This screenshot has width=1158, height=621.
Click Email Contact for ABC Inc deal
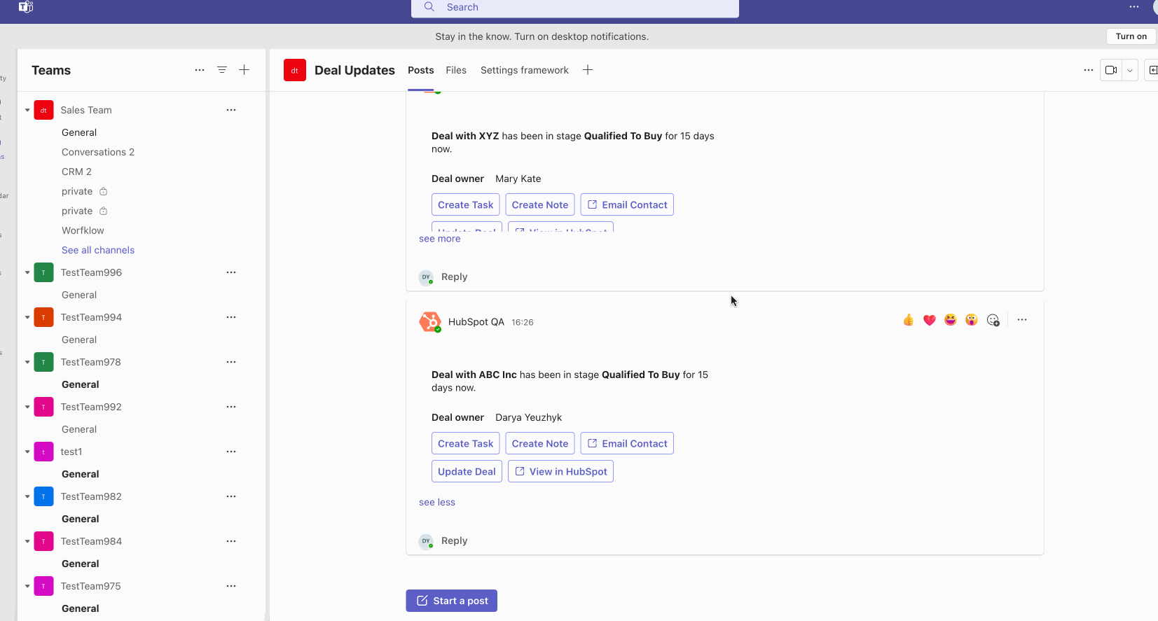(x=627, y=443)
